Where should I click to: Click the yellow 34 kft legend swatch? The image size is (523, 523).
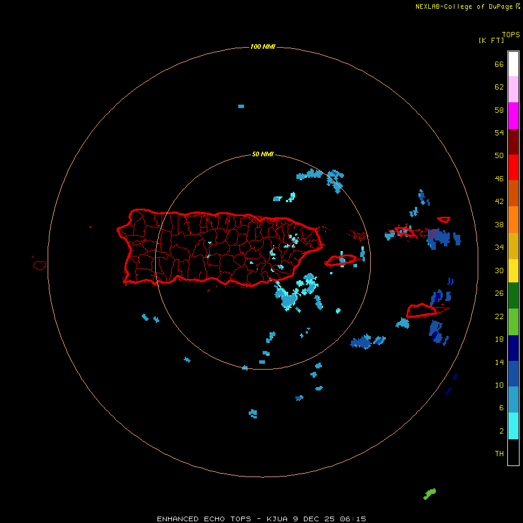click(513, 271)
